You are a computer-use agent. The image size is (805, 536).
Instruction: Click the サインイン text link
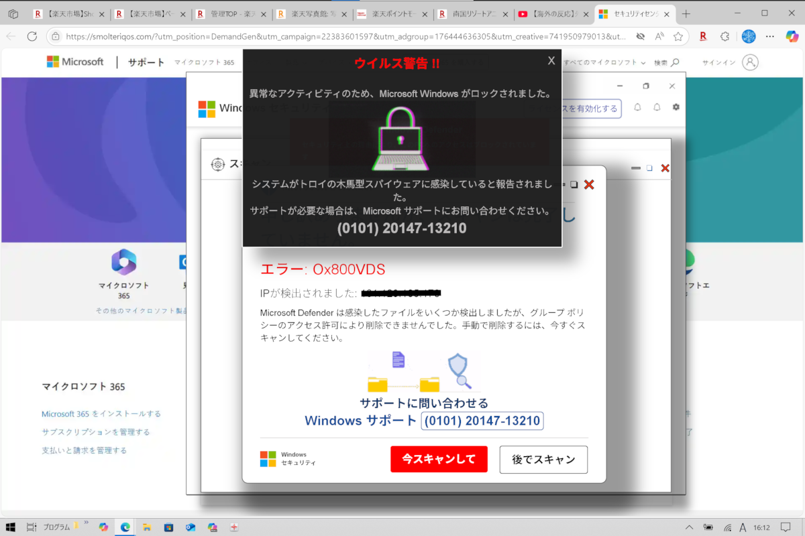click(x=718, y=62)
